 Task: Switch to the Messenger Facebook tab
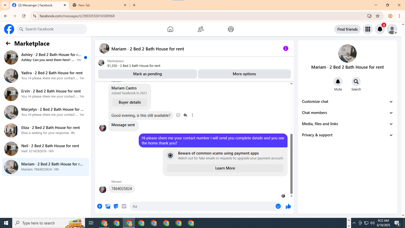(x=39, y=5)
